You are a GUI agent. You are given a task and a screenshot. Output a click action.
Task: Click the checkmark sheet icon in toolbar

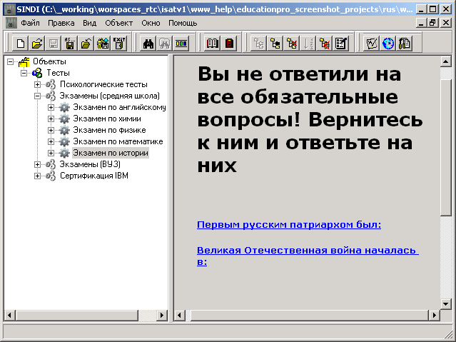point(371,43)
